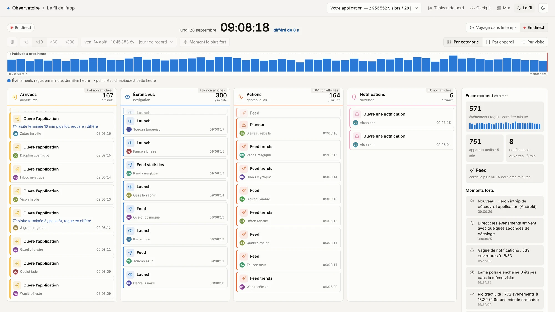555x312 pixels.
Task: Open 'visite terminée 16 min plus tôt' link
Action: click(x=58, y=126)
